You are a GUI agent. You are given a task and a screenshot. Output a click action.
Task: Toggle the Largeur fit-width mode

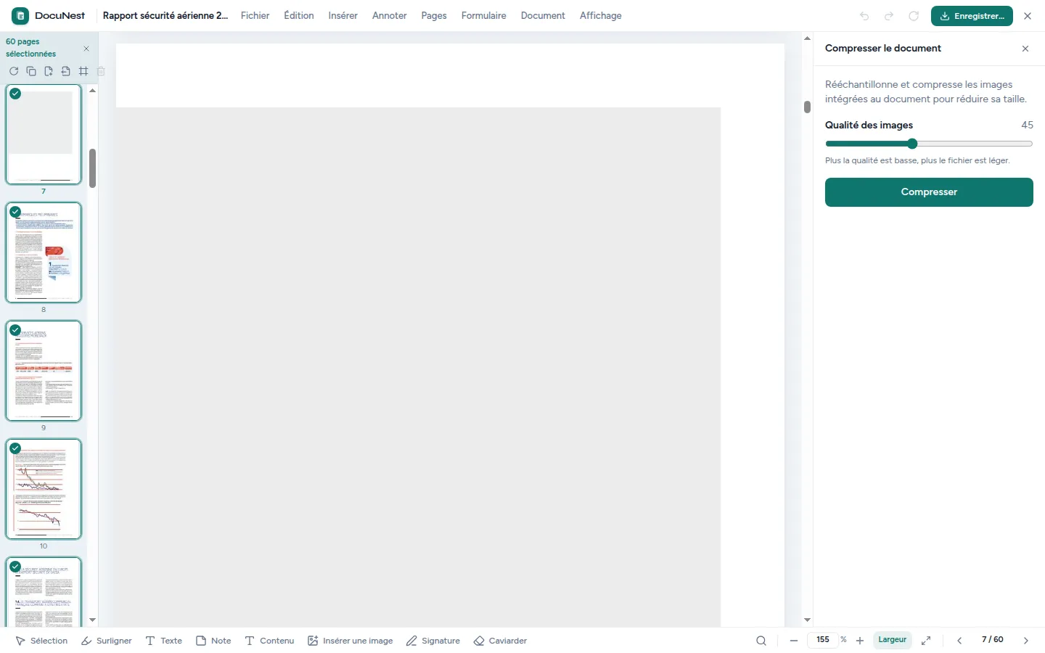[x=892, y=640]
